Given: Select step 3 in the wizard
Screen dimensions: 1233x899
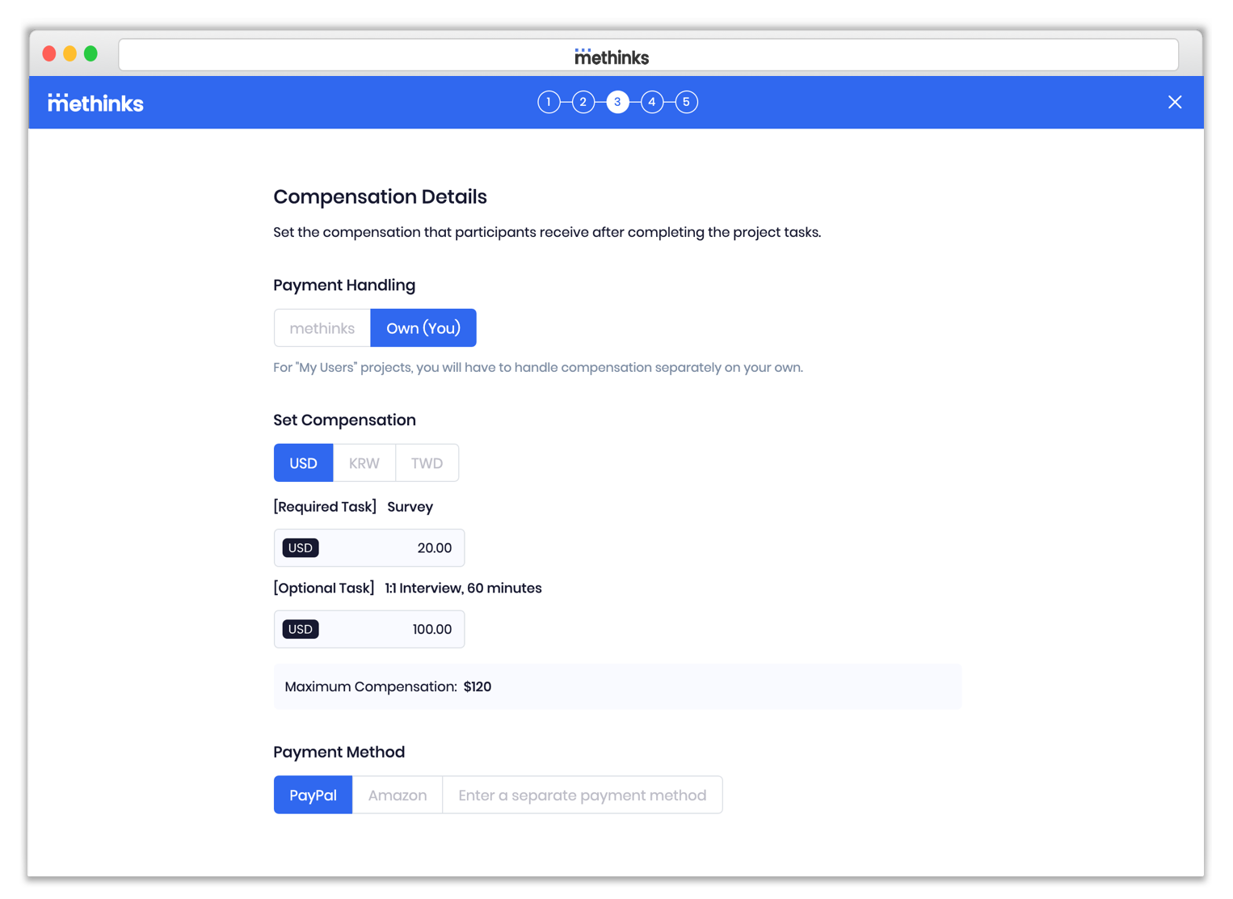Looking at the screenshot, I should tap(617, 102).
